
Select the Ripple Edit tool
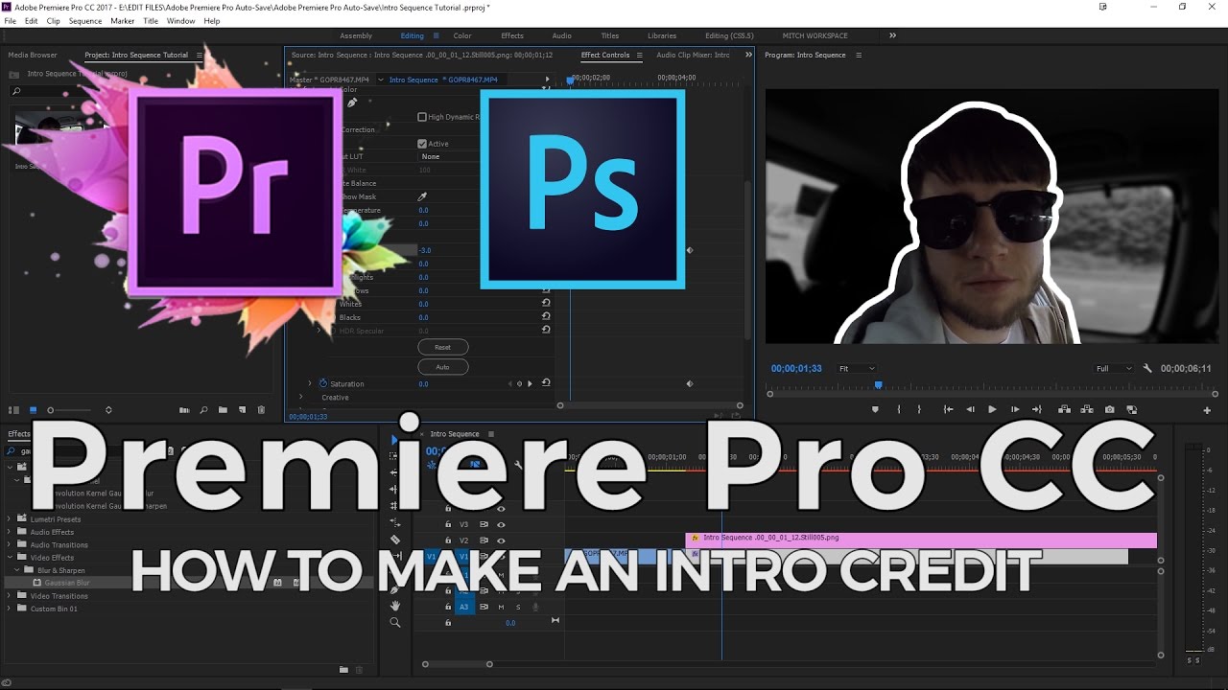(394, 489)
